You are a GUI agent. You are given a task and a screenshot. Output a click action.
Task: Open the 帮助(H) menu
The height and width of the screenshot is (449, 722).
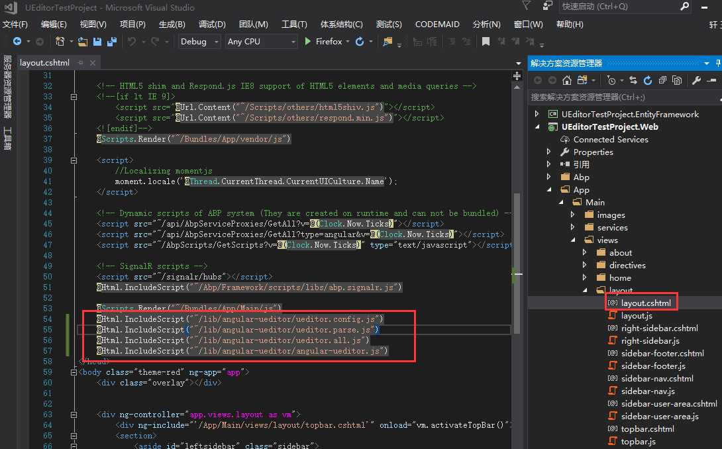pyautogui.click(x=570, y=25)
